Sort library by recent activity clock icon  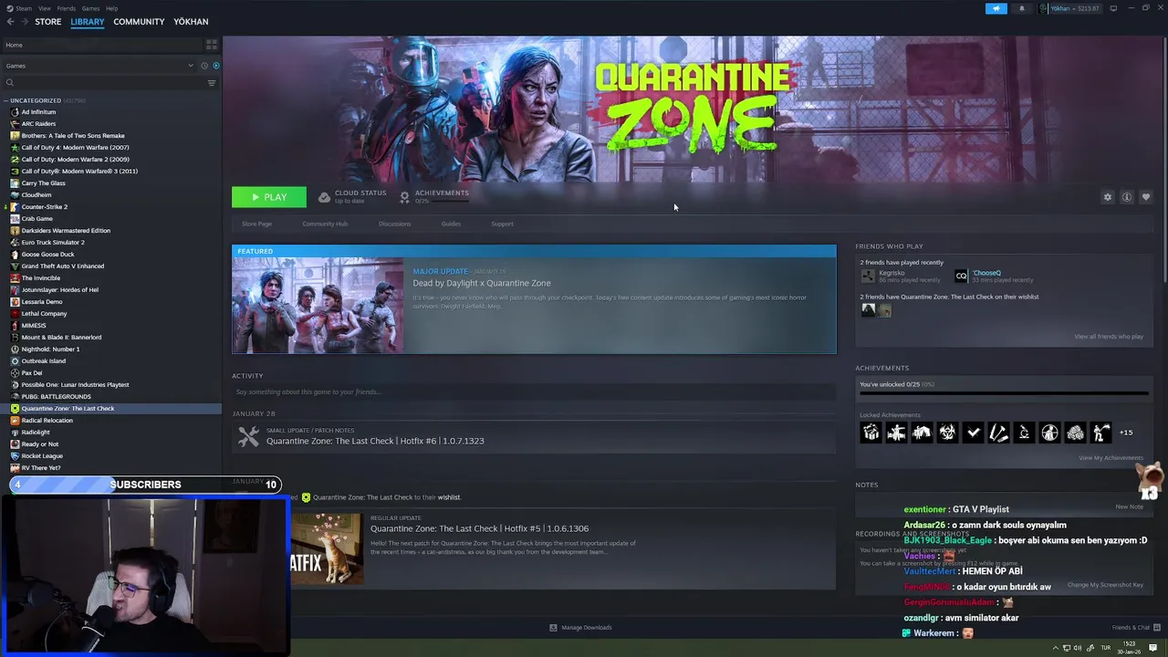tap(204, 66)
